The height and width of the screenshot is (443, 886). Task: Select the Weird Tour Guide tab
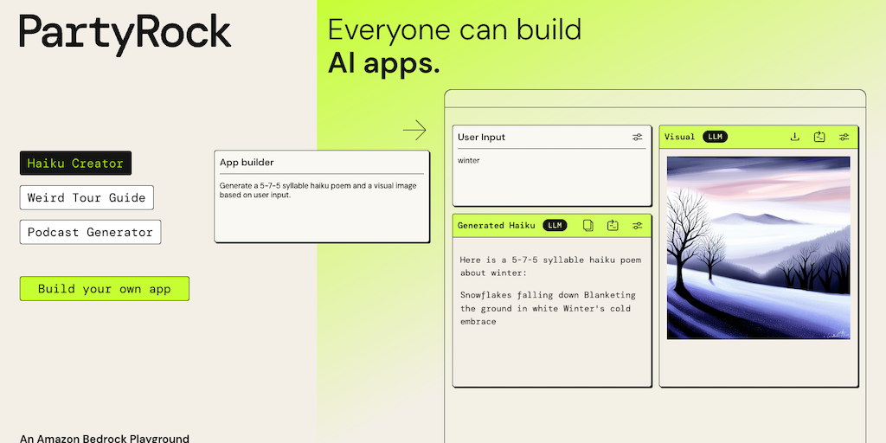(87, 198)
